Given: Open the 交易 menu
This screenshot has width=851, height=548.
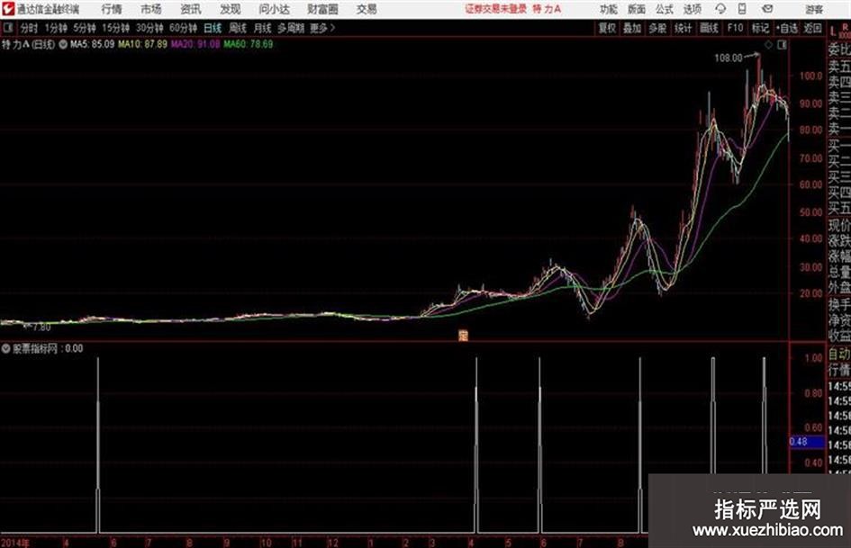Looking at the screenshot, I should [367, 9].
